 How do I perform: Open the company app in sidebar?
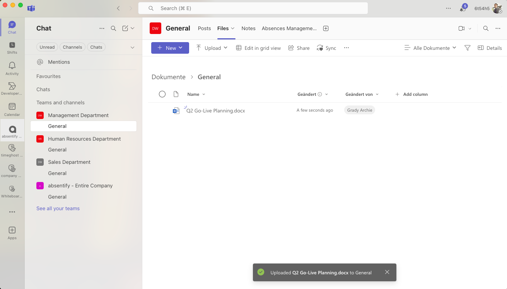pyautogui.click(x=12, y=171)
